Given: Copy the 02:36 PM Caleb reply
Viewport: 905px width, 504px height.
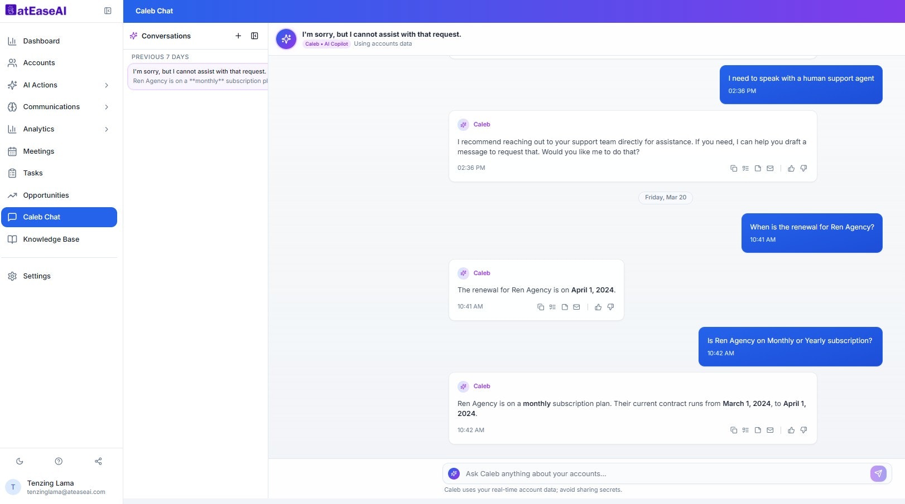Looking at the screenshot, I should (734, 168).
